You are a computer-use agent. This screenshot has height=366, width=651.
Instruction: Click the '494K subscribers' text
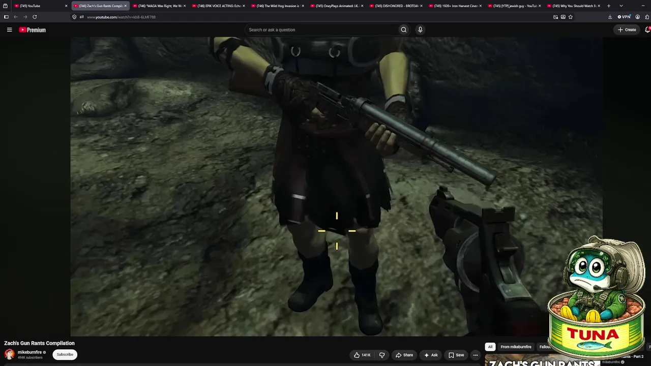click(x=30, y=357)
